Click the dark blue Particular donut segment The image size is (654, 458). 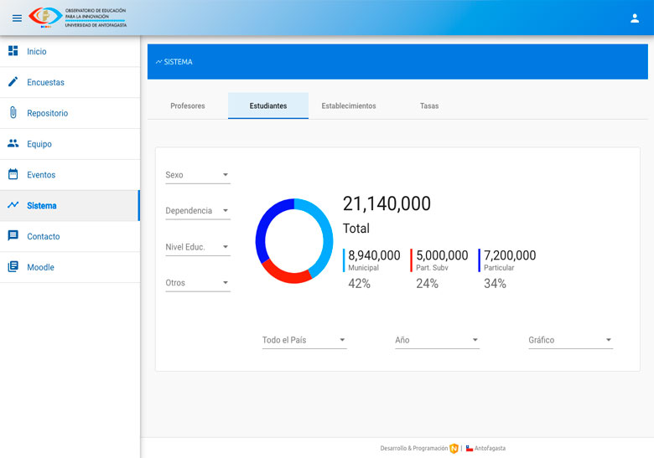tap(263, 225)
